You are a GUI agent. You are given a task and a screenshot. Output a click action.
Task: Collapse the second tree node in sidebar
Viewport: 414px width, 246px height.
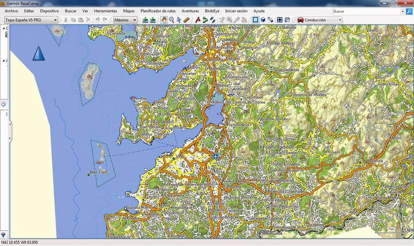click(x=4, y=61)
